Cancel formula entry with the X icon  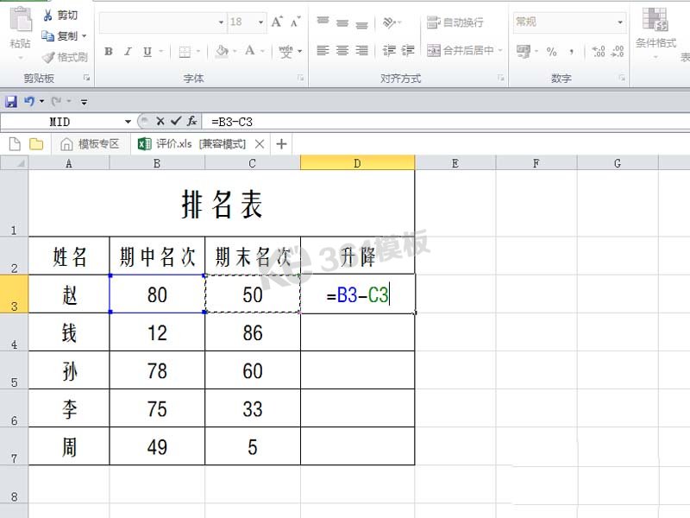tap(159, 120)
